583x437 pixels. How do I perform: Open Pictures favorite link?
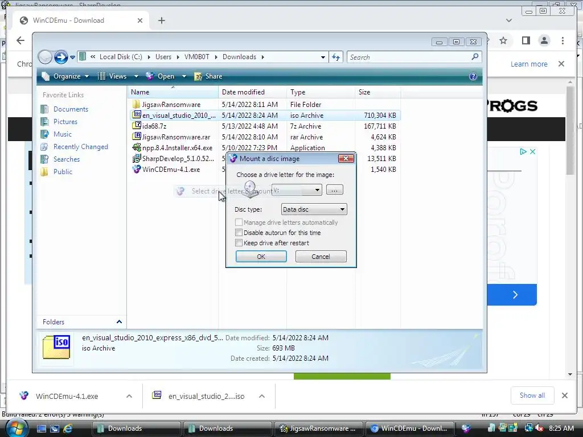(x=65, y=122)
